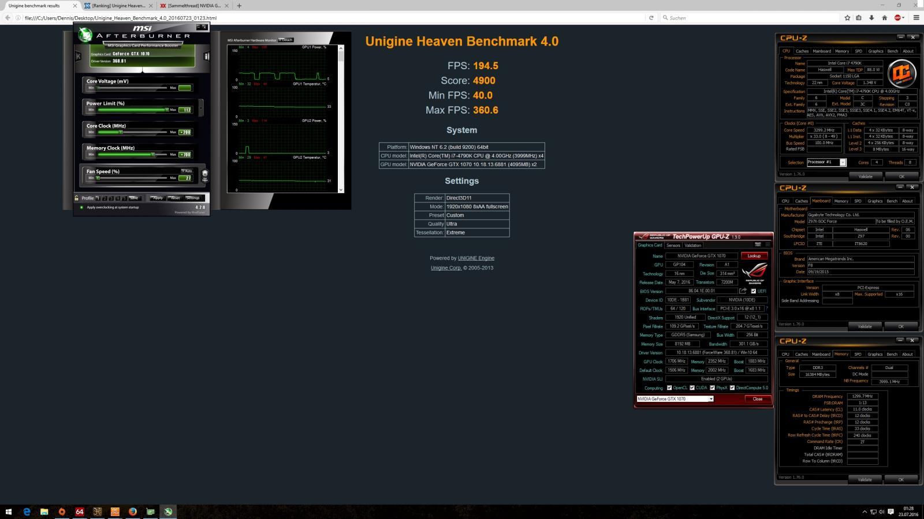Expand the Power Limit link arrow in Afterburner
Image resolution: width=924 pixels, height=519 pixels.
[x=201, y=107]
